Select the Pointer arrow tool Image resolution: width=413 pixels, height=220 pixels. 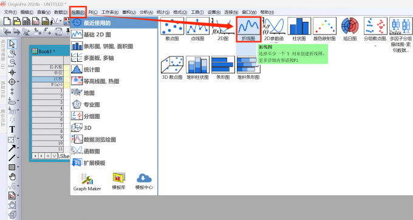pos(12,44)
